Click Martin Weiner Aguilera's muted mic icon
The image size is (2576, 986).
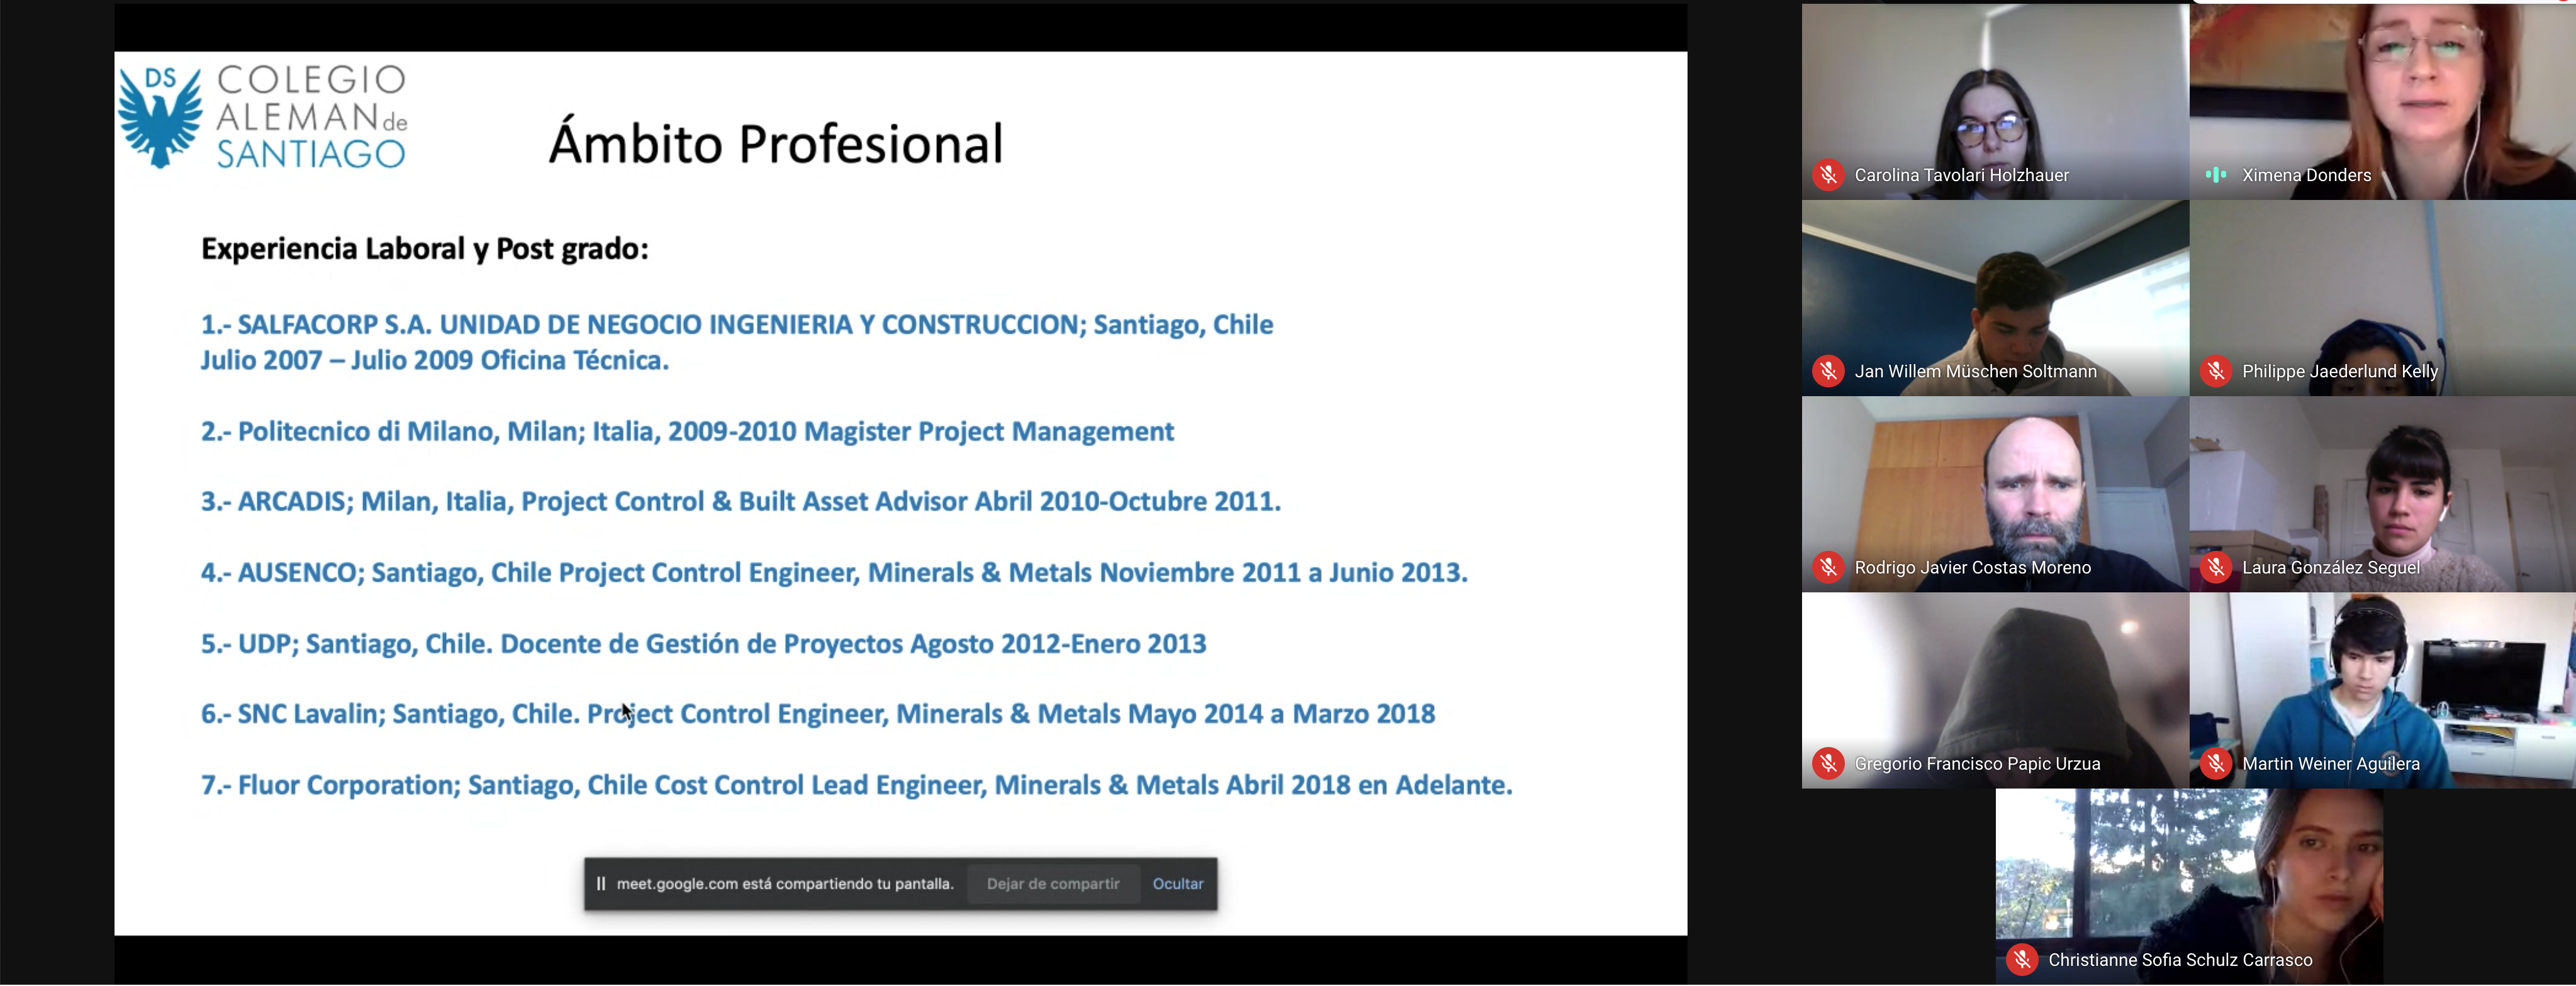point(2215,764)
